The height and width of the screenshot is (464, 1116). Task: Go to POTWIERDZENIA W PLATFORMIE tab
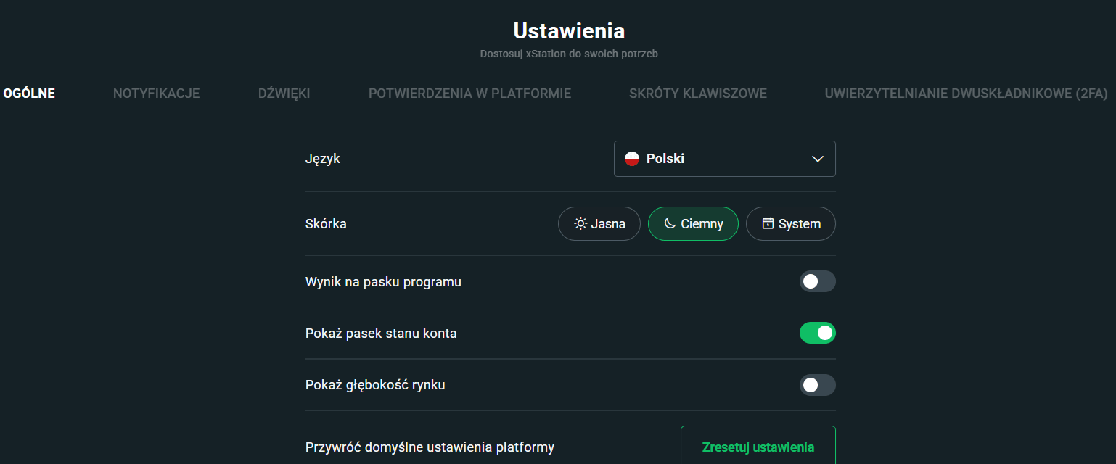coord(469,93)
